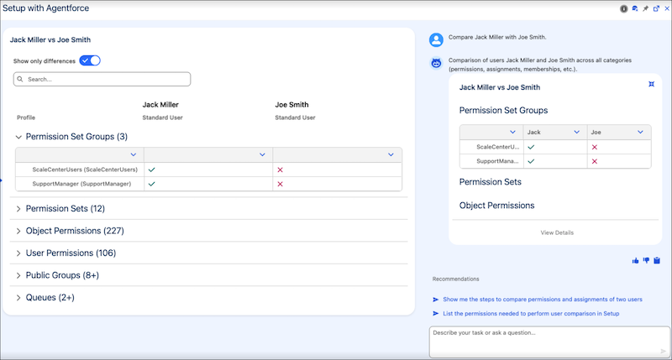Click the user avatar icon
672x360 pixels.
[436, 39]
